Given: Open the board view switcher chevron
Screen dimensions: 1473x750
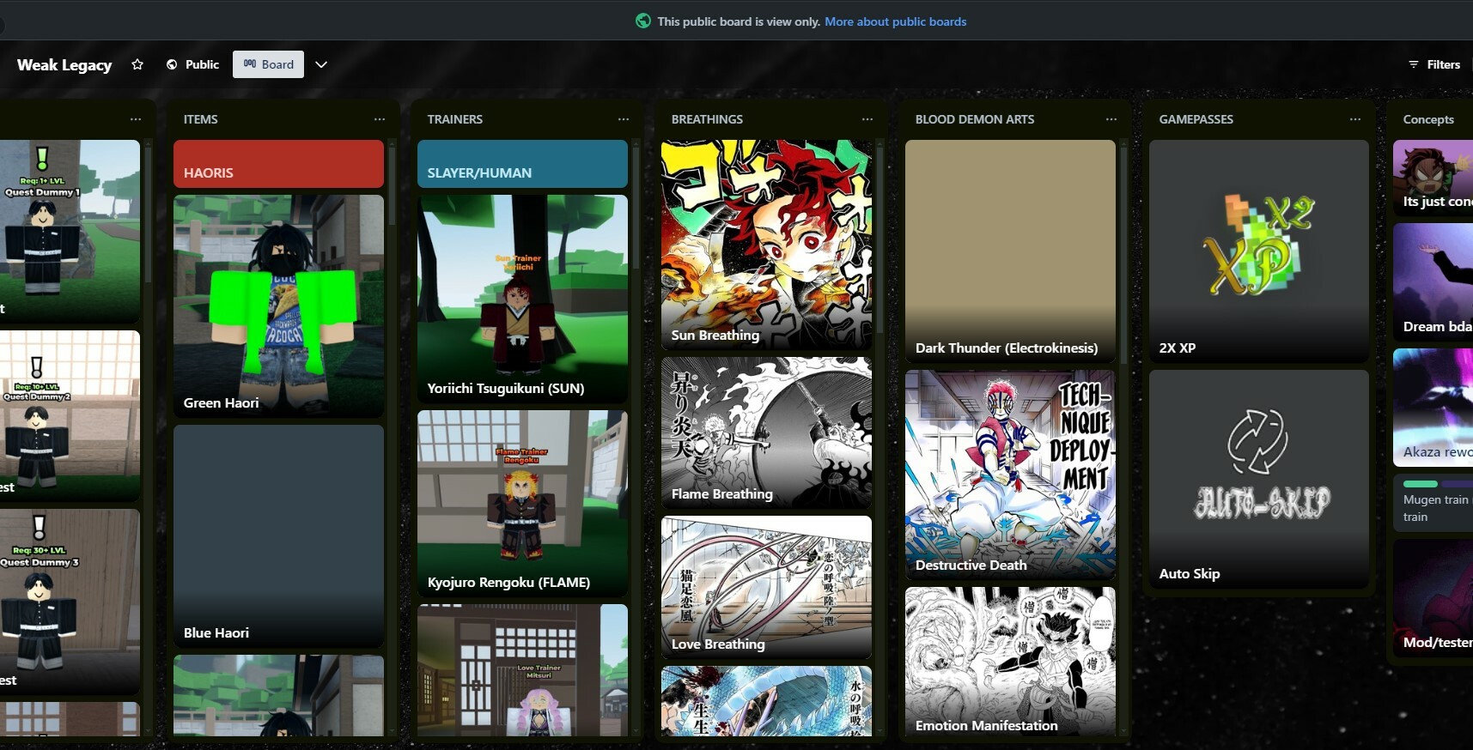Looking at the screenshot, I should point(321,64).
